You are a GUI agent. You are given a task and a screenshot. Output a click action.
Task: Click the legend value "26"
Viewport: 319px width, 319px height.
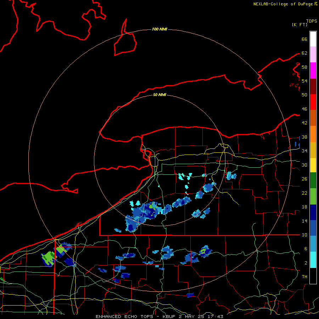[x=304, y=179]
